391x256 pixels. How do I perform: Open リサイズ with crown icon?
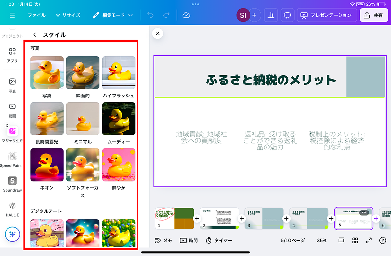[x=68, y=15]
